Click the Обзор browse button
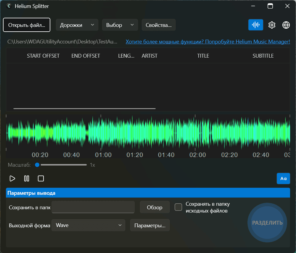 click(155, 207)
